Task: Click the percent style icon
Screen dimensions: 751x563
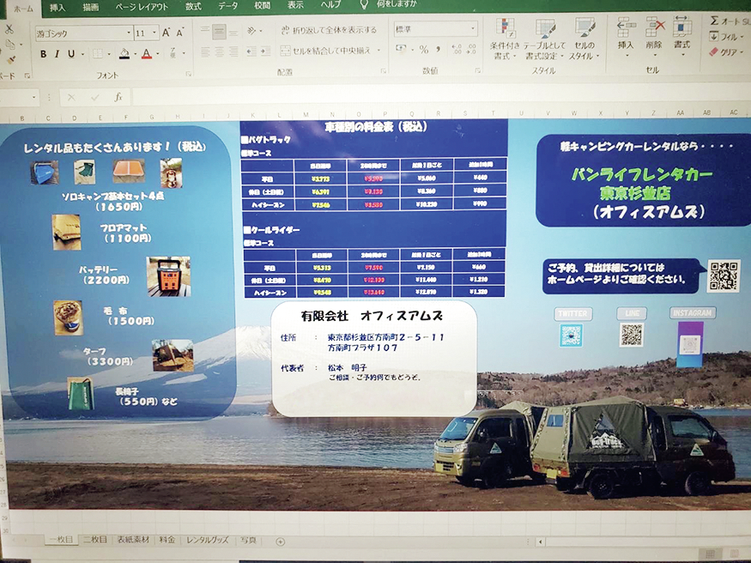Action: click(424, 49)
